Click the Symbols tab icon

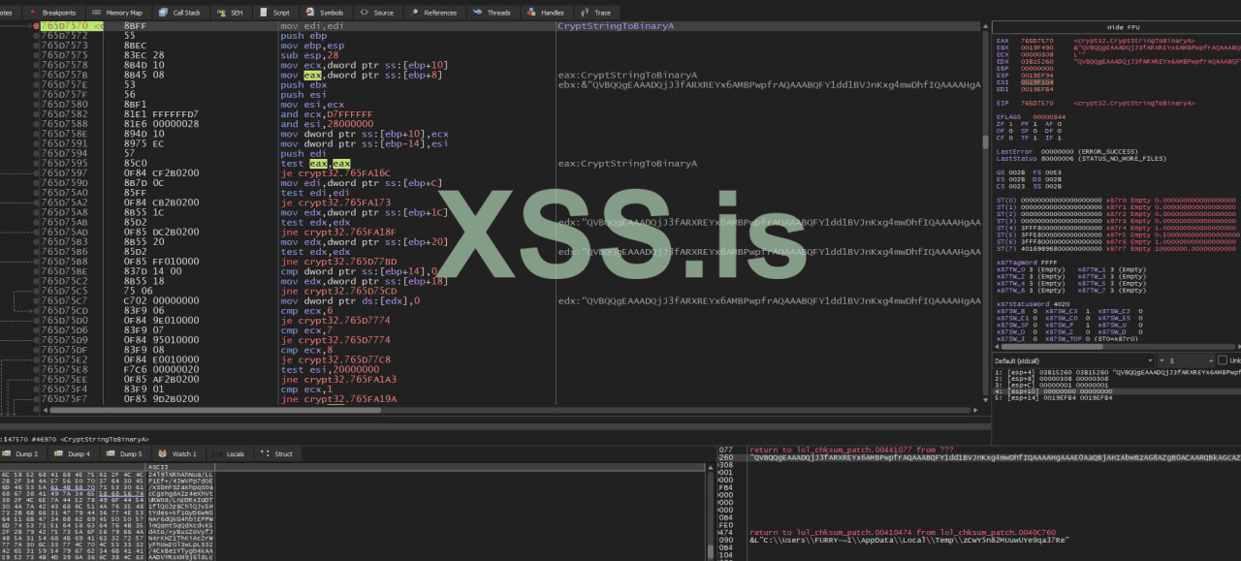(x=309, y=13)
